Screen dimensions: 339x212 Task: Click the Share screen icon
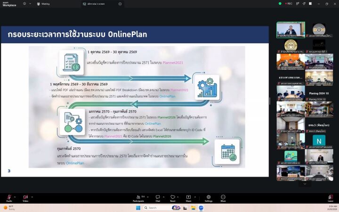(188, 198)
